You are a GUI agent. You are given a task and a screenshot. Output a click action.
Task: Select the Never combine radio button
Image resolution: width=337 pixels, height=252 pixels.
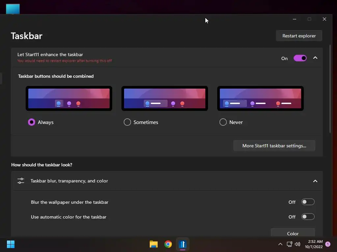point(223,122)
